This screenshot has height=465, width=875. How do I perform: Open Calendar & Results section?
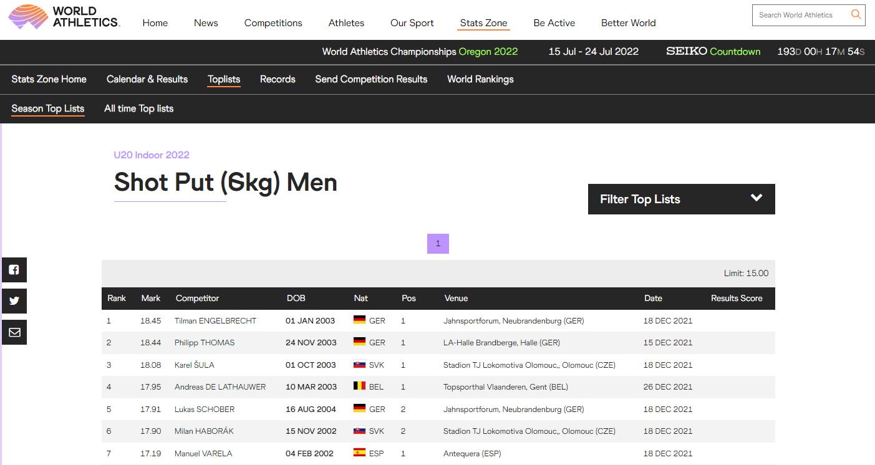147,79
